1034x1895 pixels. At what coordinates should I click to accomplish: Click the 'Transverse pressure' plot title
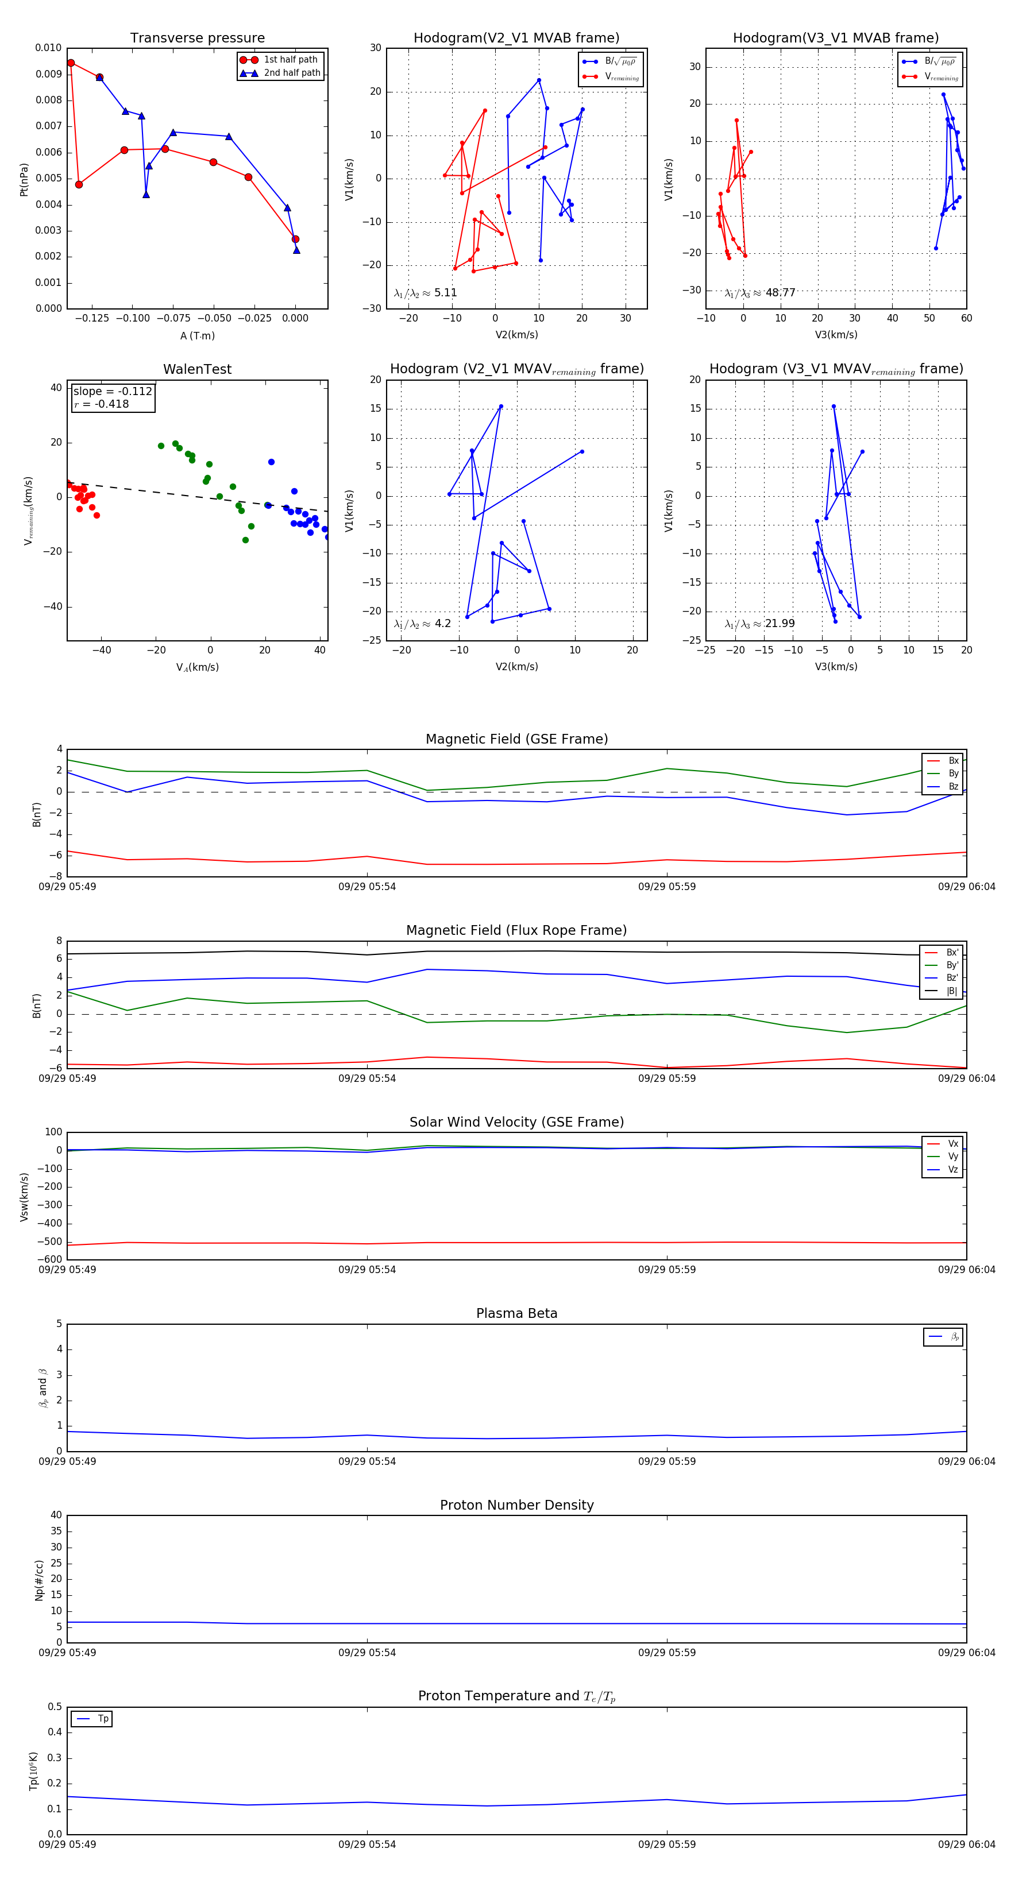pyautogui.click(x=197, y=38)
